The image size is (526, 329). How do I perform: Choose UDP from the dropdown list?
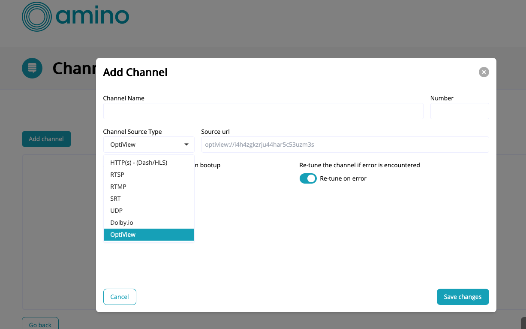[x=116, y=211]
